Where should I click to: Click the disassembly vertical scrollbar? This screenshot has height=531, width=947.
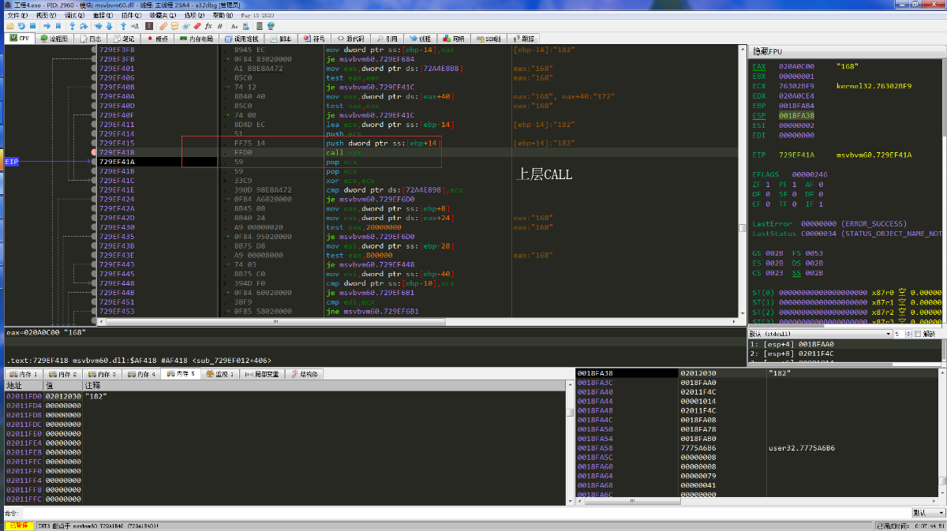[x=742, y=183]
